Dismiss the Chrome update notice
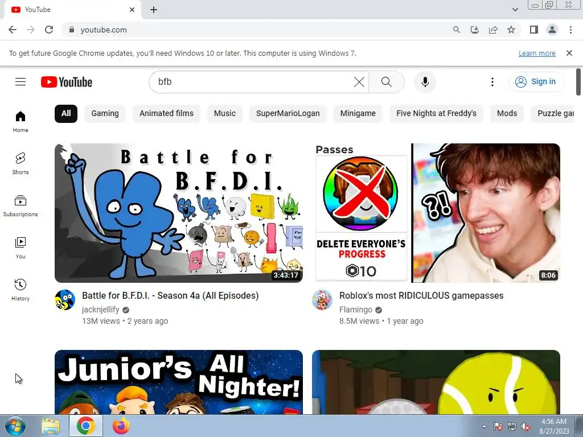 [x=569, y=53]
